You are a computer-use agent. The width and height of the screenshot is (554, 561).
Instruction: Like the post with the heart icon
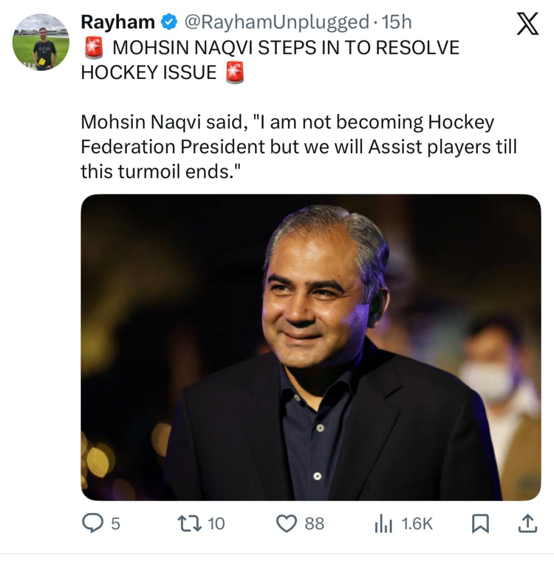(286, 524)
